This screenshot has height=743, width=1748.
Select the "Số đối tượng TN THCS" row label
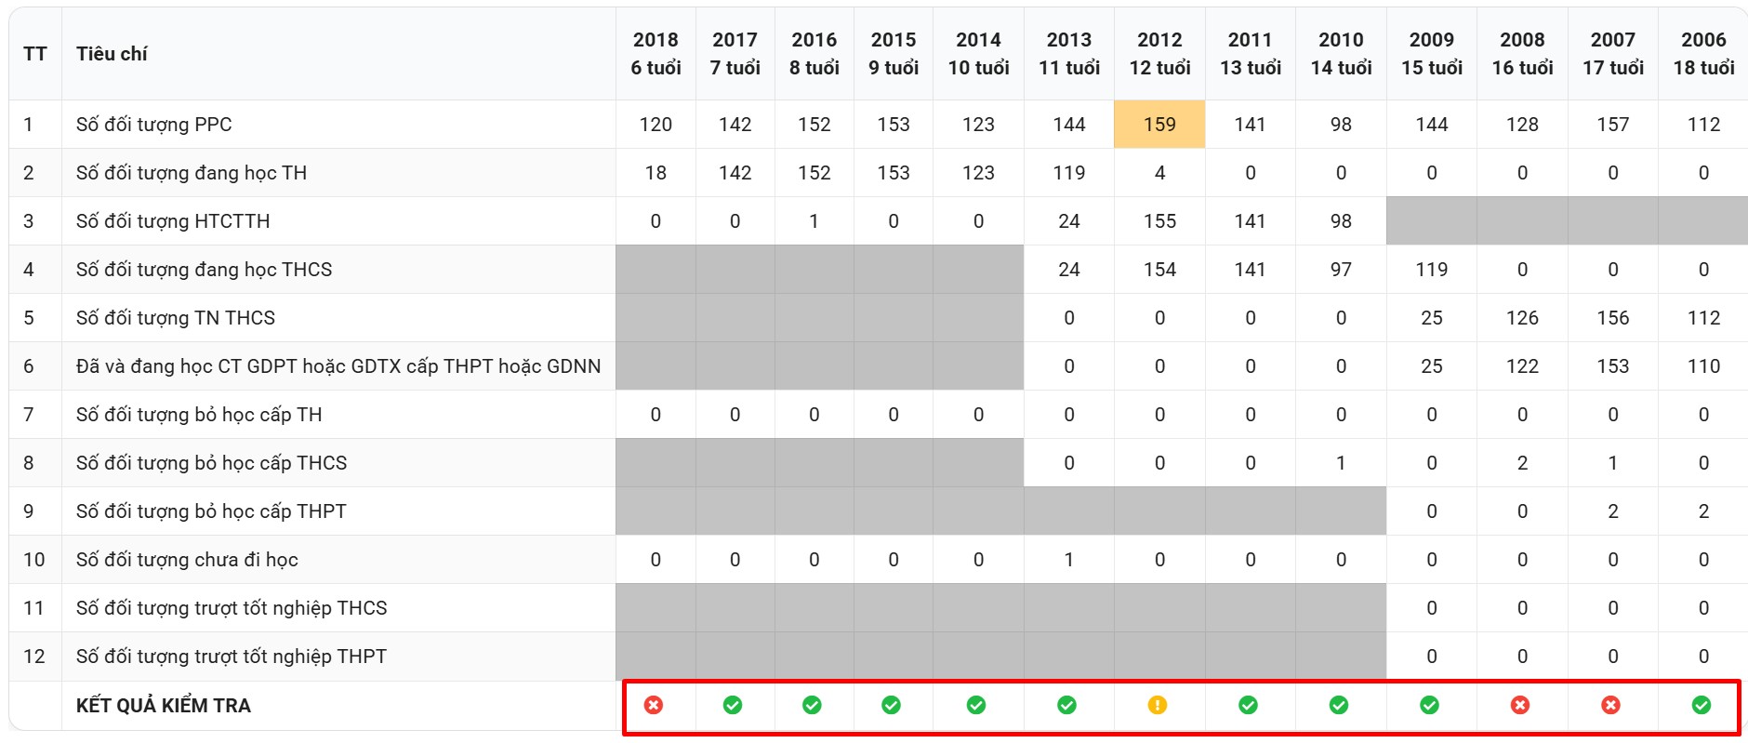pos(176,318)
